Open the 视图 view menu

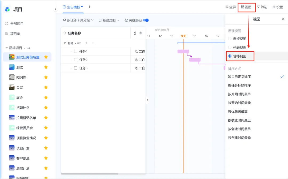coord(246,7)
